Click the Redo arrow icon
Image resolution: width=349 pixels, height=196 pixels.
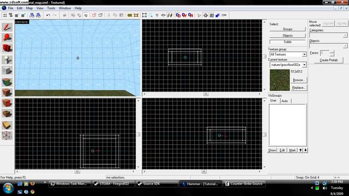point(55,15)
